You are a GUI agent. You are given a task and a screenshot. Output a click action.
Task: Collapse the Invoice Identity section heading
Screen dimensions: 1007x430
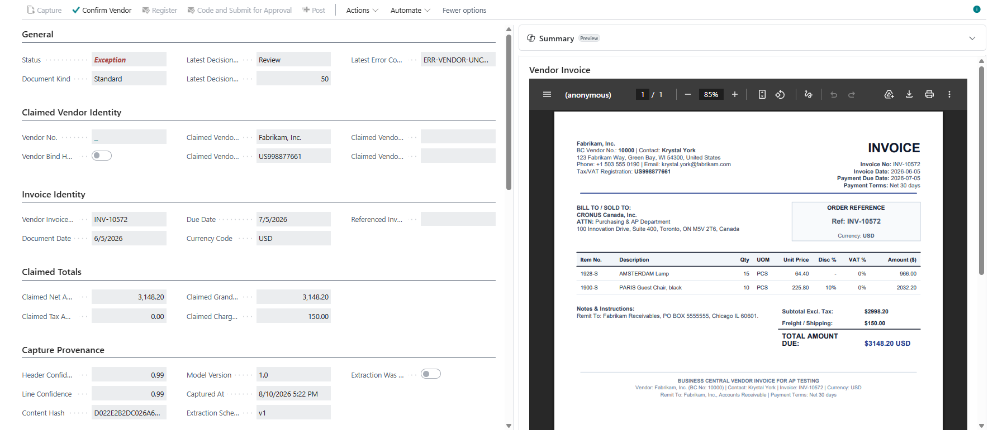(x=54, y=194)
